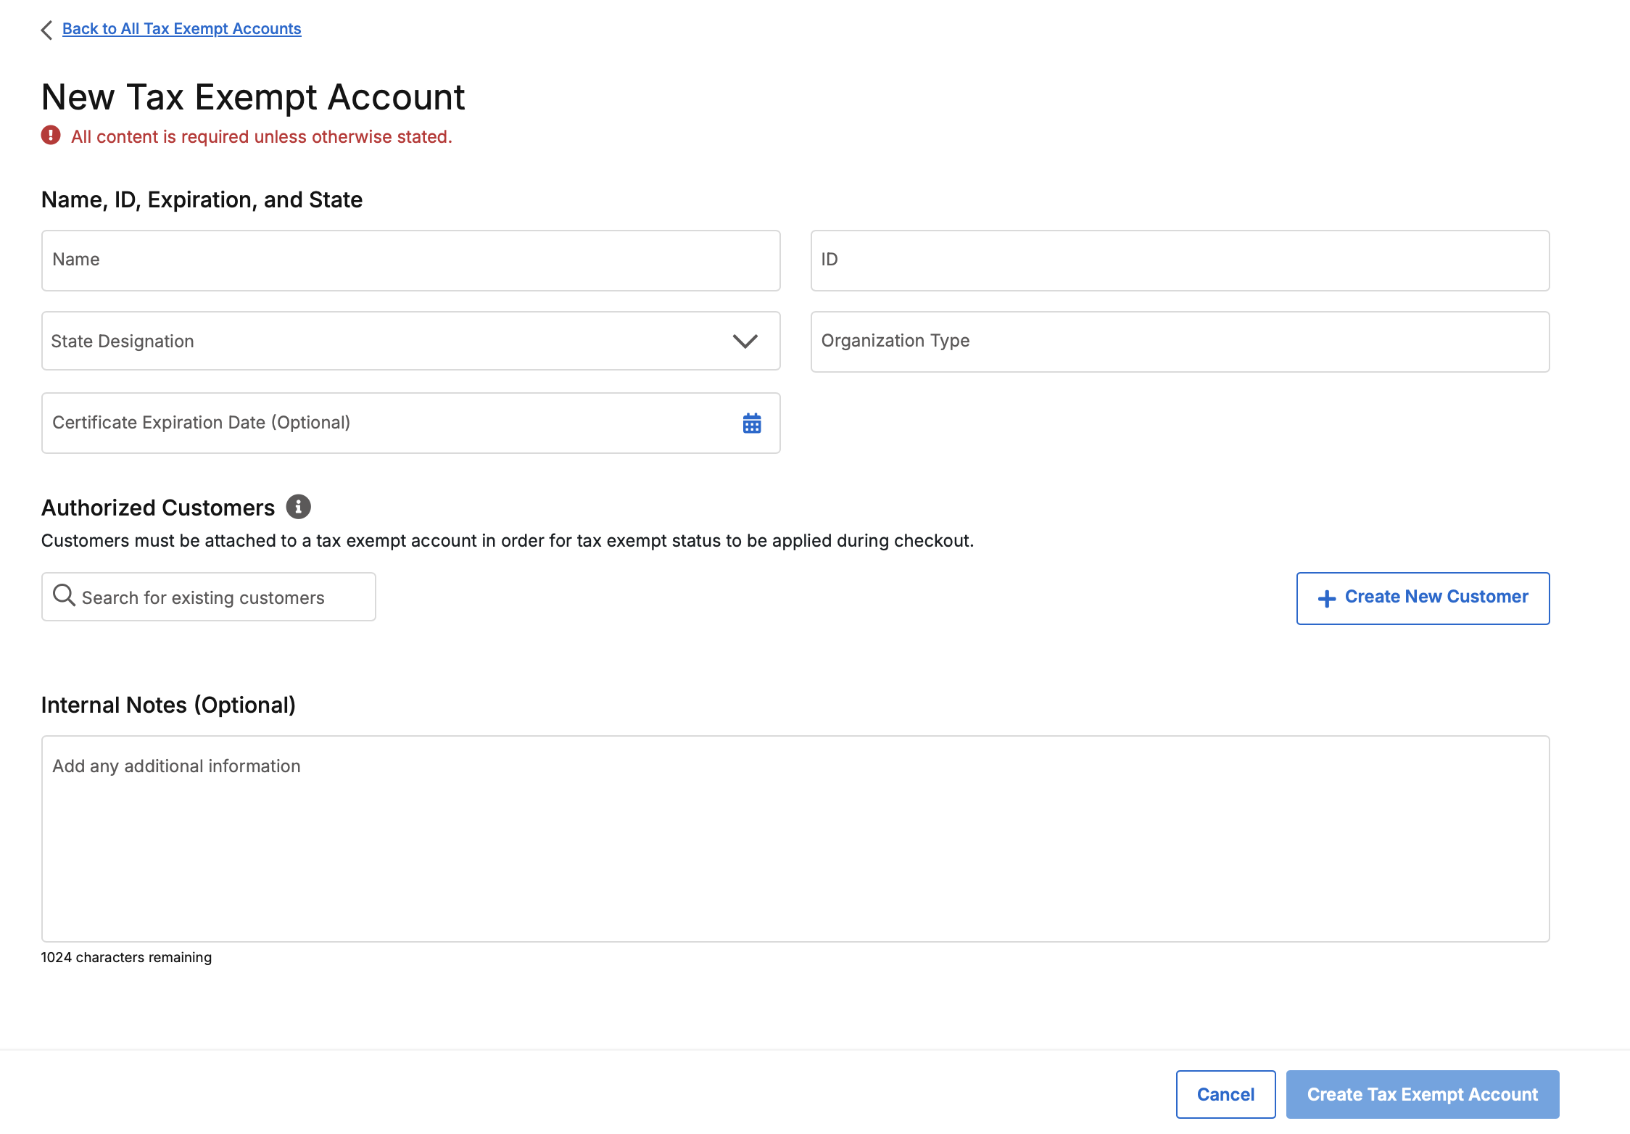1630x1134 pixels.
Task: Click the Certificate Expiration Date field
Action: (411, 423)
